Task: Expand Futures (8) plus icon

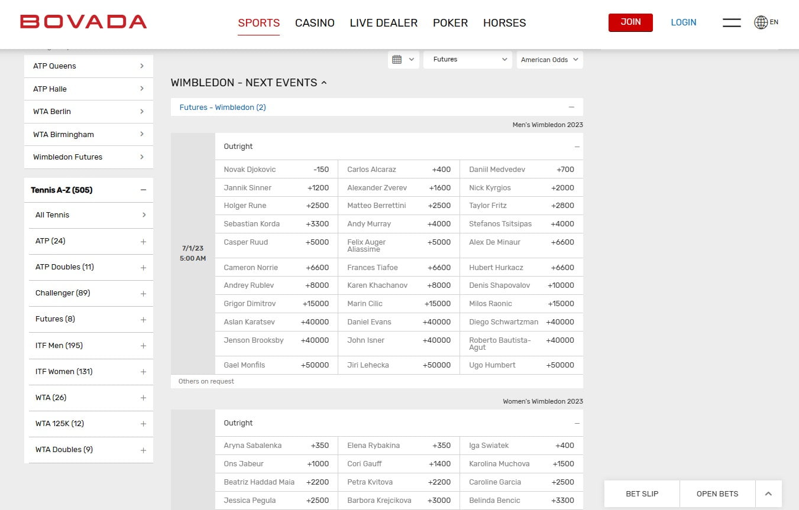Action: point(143,320)
